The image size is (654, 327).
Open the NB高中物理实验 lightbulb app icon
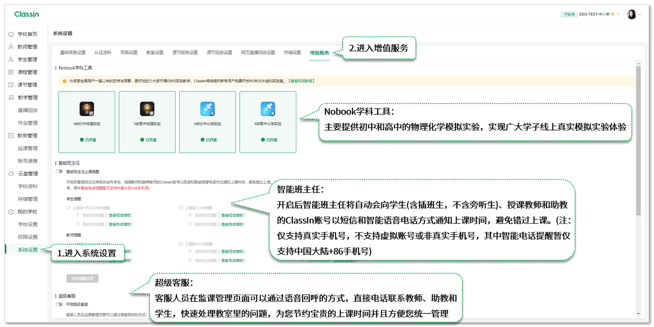click(x=147, y=109)
